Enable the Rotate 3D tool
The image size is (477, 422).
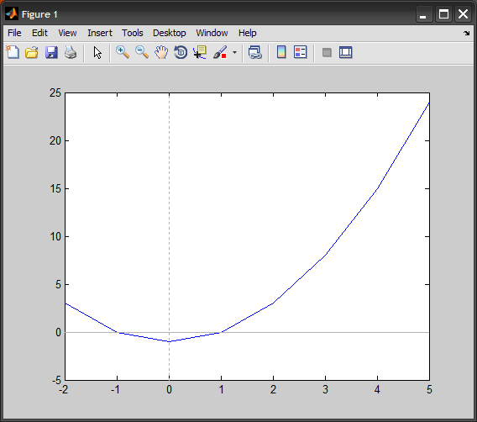coord(181,52)
